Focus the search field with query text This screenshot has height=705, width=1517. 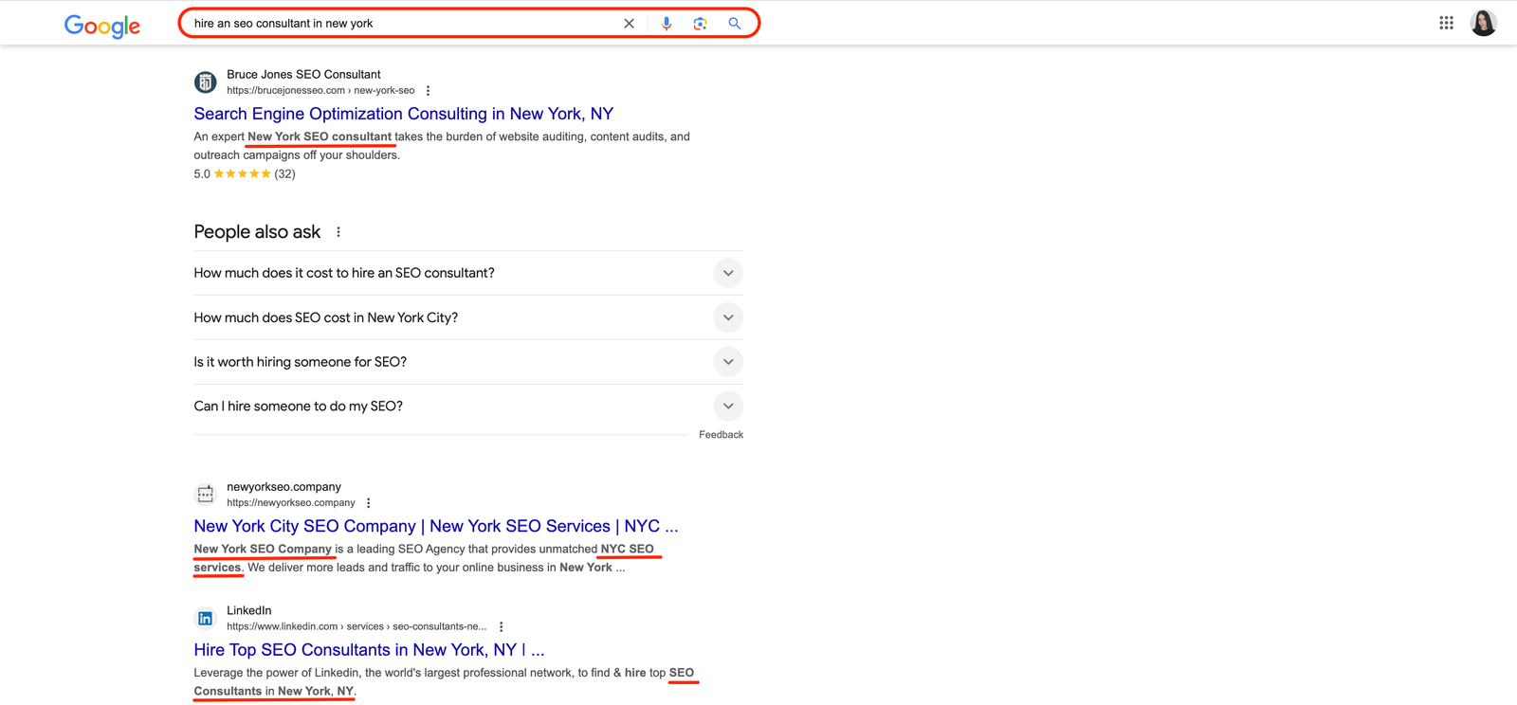[403, 24]
